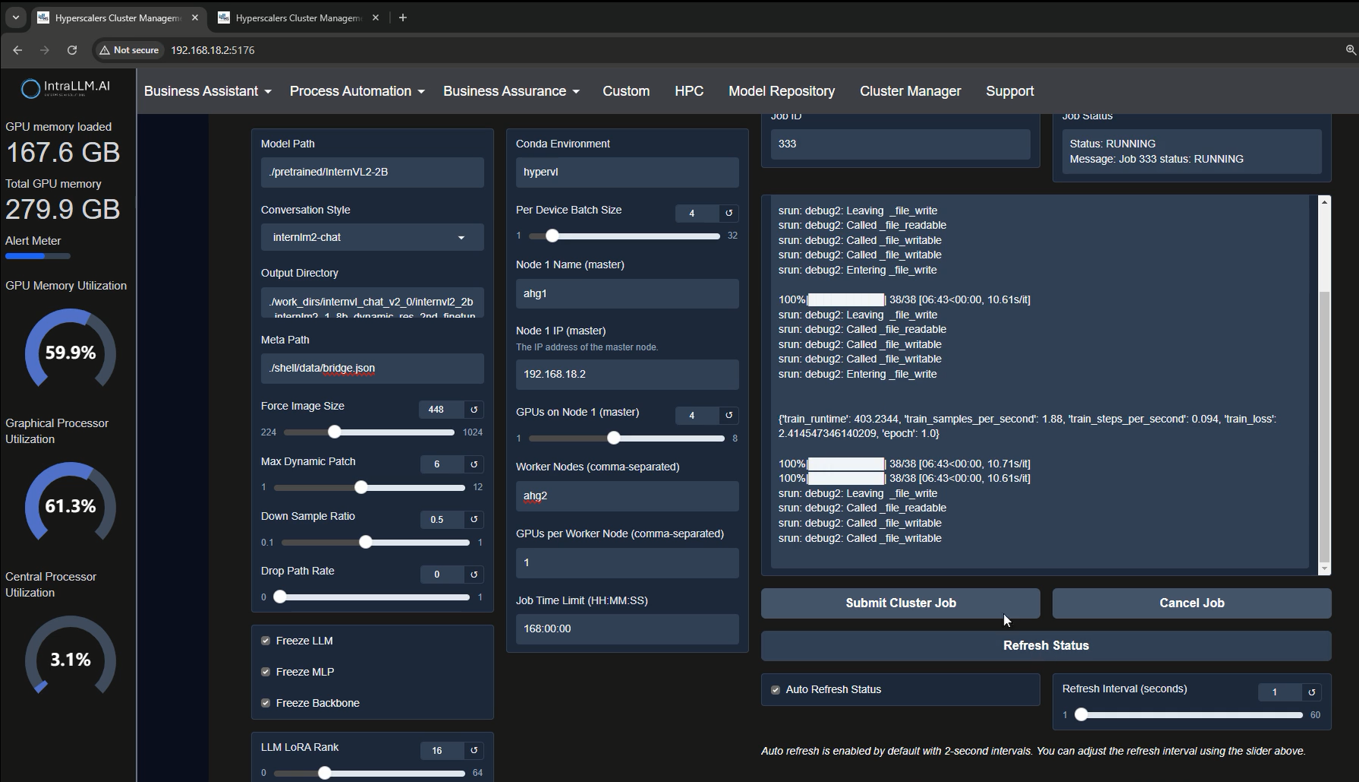This screenshot has height=782, width=1359.
Task: Toggle Auto Refresh Status off
Action: [776, 689]
